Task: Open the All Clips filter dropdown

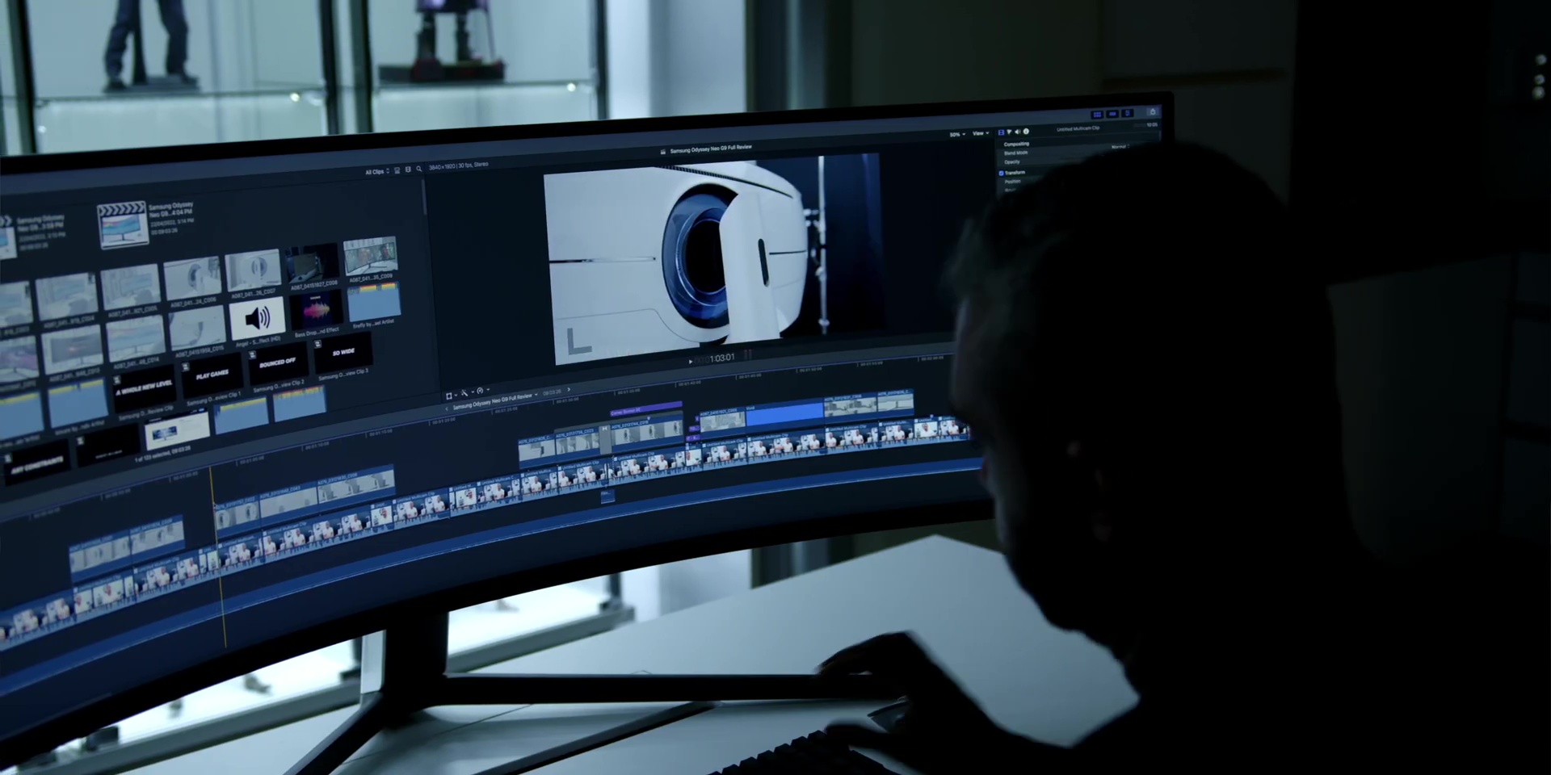Action: pyautogui.click(x=377, y=172)
